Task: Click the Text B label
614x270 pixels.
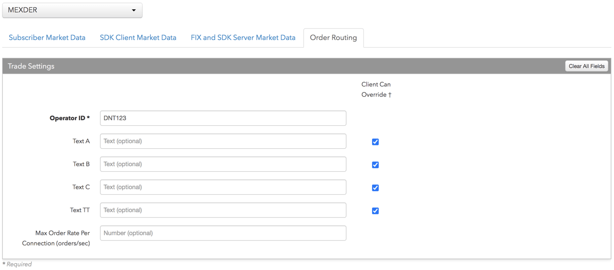Action: click(81, 164)
